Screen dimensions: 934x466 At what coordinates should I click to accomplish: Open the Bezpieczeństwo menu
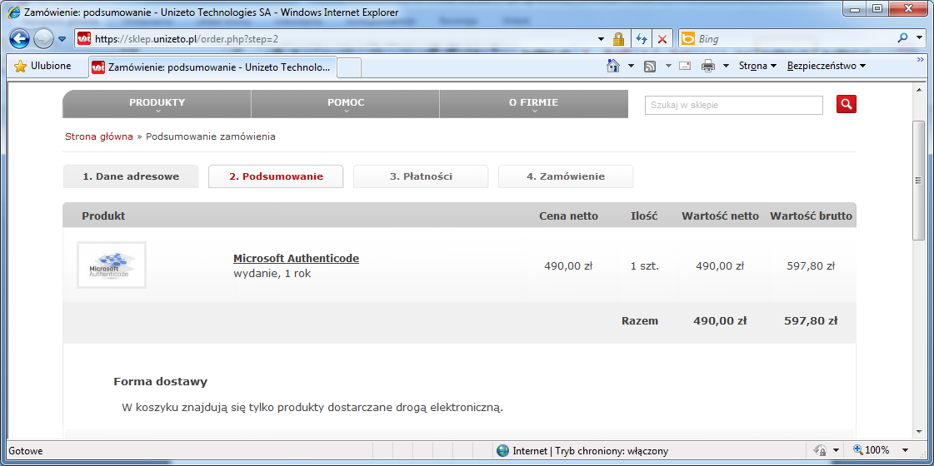pos(827,66)
